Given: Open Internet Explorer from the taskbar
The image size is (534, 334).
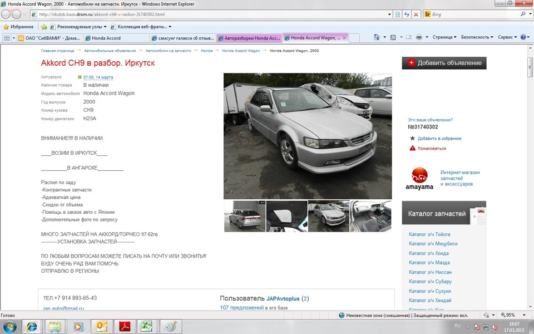Looking at the screenshot, I should [x=32, y=327].
